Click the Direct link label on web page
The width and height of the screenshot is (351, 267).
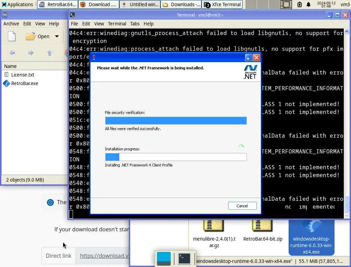pyautogui.click(x=59, y=256)
